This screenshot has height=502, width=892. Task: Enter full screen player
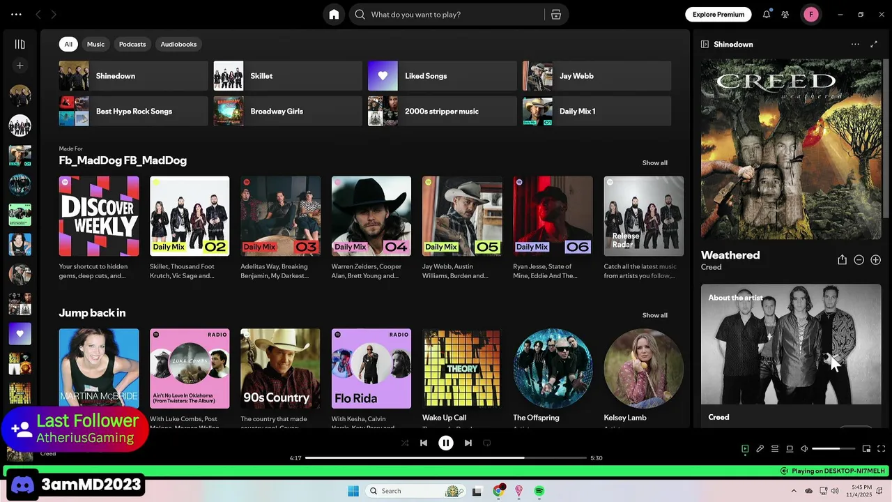point(882,449)
